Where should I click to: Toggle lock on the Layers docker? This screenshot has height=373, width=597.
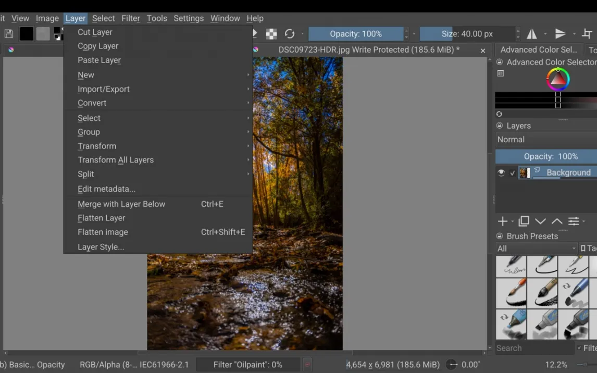(x=500, y=126)
